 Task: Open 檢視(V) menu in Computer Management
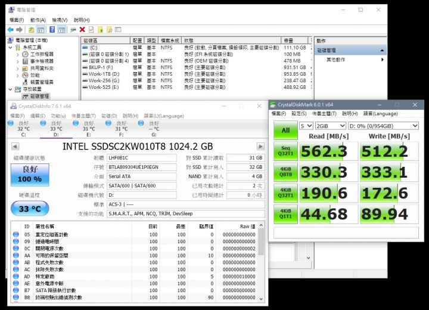pos(60,20)
